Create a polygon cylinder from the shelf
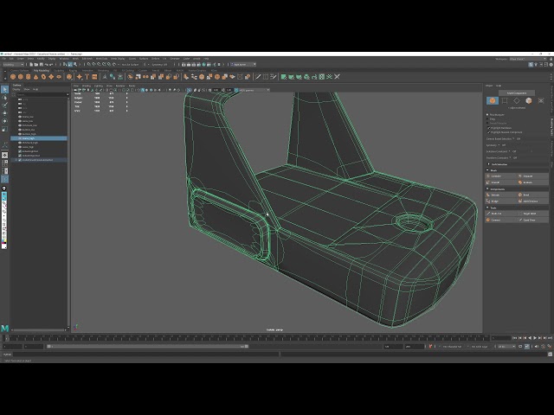Viewport: 554px width, 415px height. 29,77
